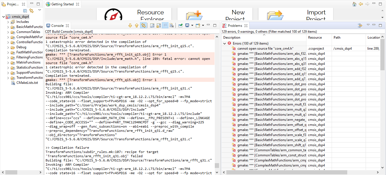Click Problems vertical scrollbar thumb

pos(382,55)
